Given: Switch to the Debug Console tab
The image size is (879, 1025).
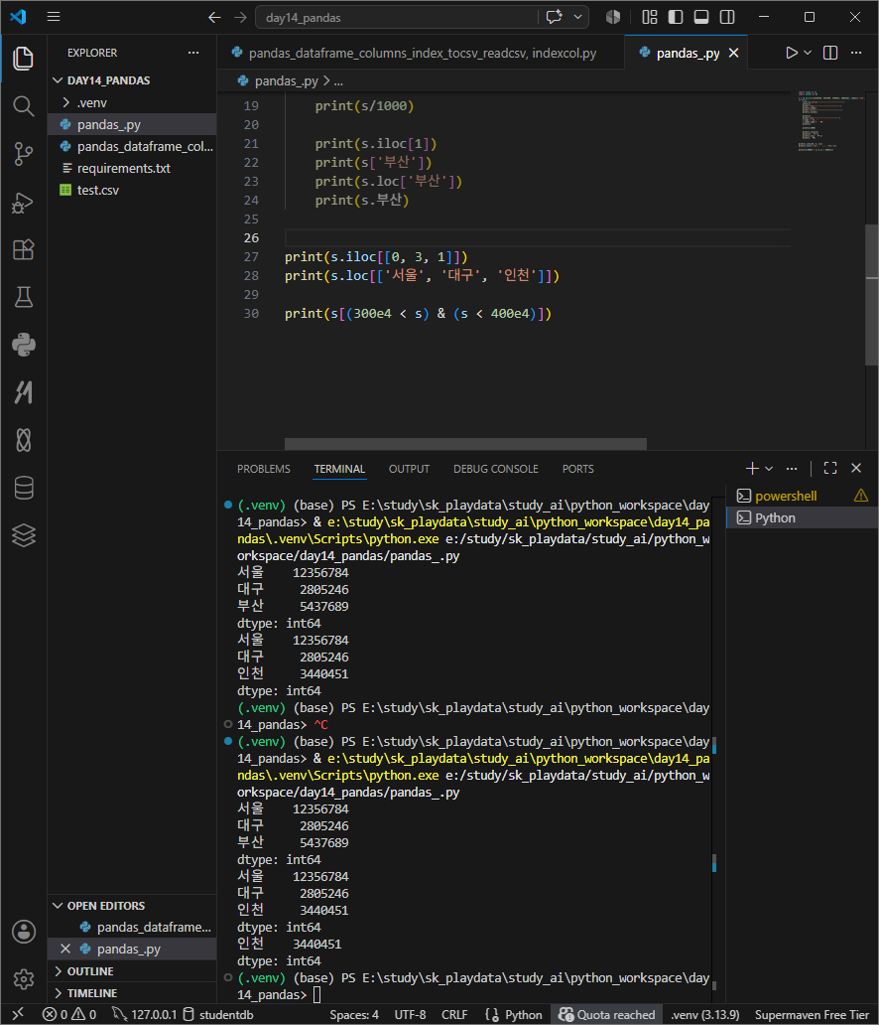Looking at the screenshot, I should tap(496, 469).
